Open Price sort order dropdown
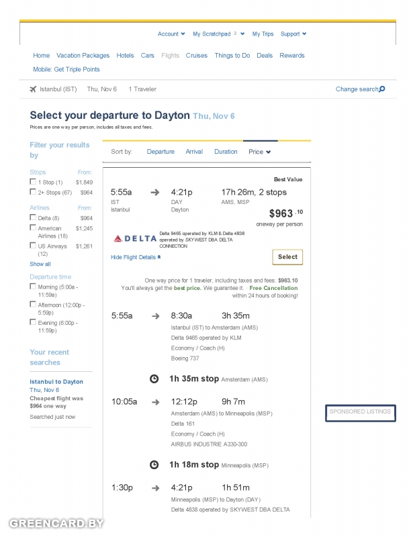415x537 pixels. [x=259, y=152]
